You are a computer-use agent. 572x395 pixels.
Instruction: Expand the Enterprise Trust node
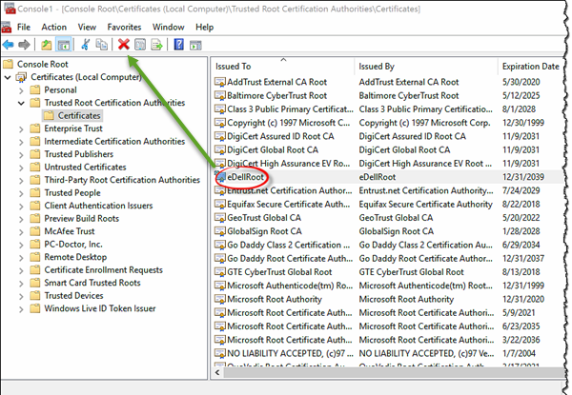coord(21,128)
